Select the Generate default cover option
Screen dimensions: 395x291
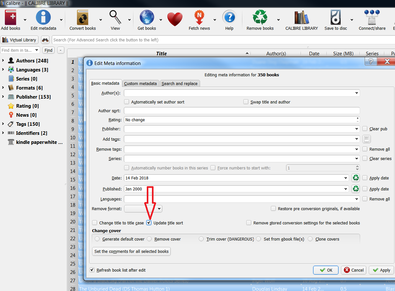(97, 239)
